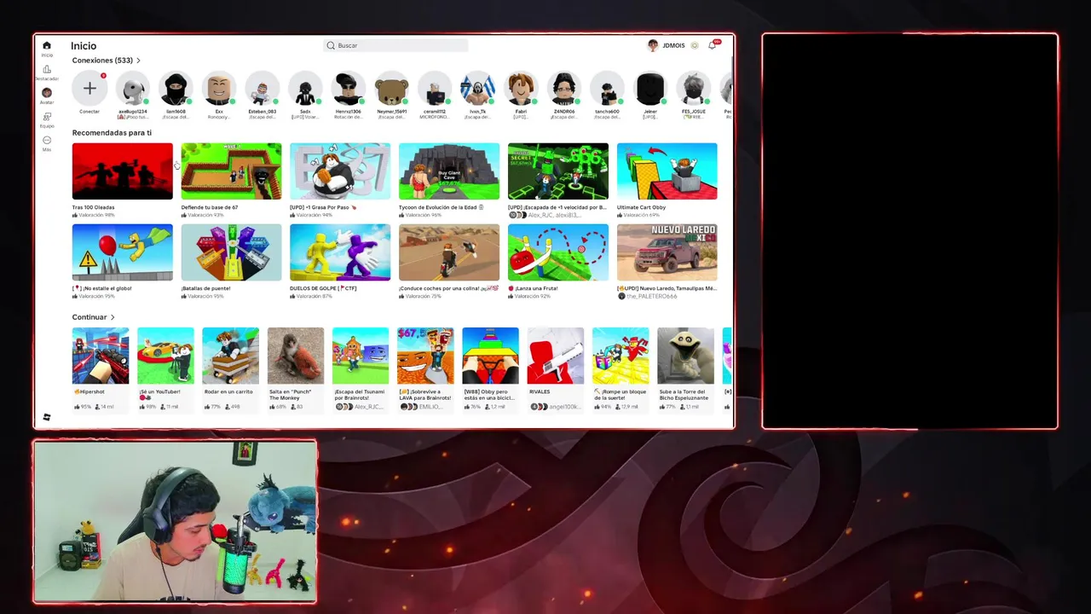The image size is (1091, 614).
Task: Open the Inicio home icon in sidebar
Action: point(47,46)
